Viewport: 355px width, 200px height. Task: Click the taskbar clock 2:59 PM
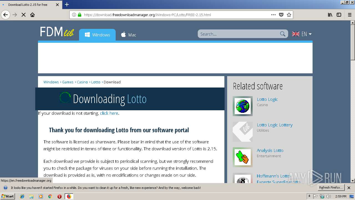341,196
